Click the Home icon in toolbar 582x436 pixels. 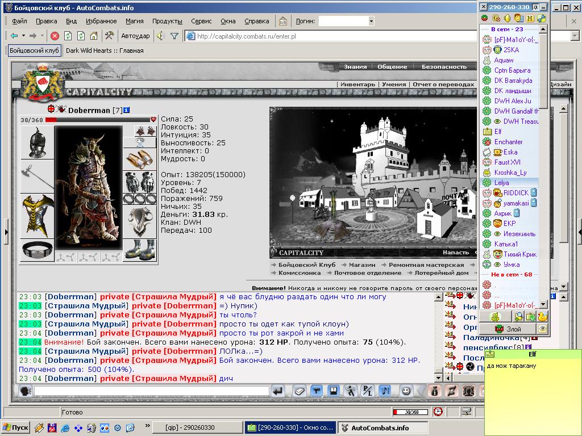(x=94, y=36)
